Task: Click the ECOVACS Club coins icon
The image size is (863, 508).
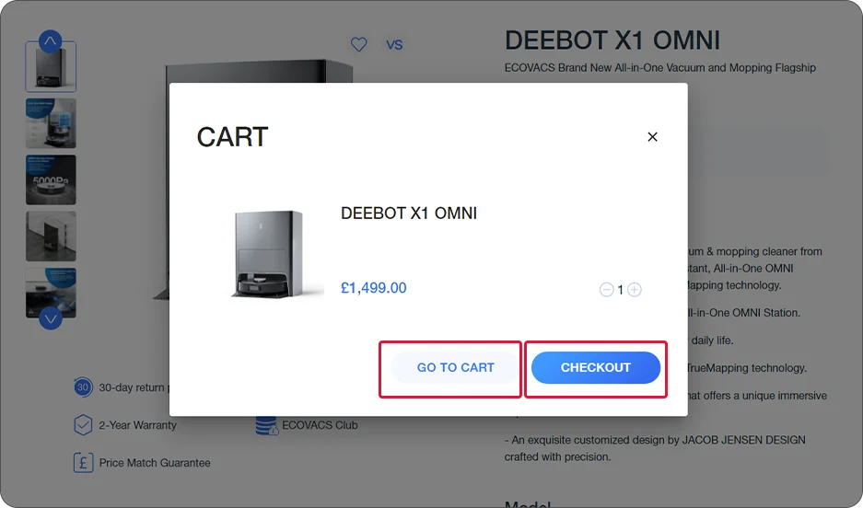Action: pos(266,425)
